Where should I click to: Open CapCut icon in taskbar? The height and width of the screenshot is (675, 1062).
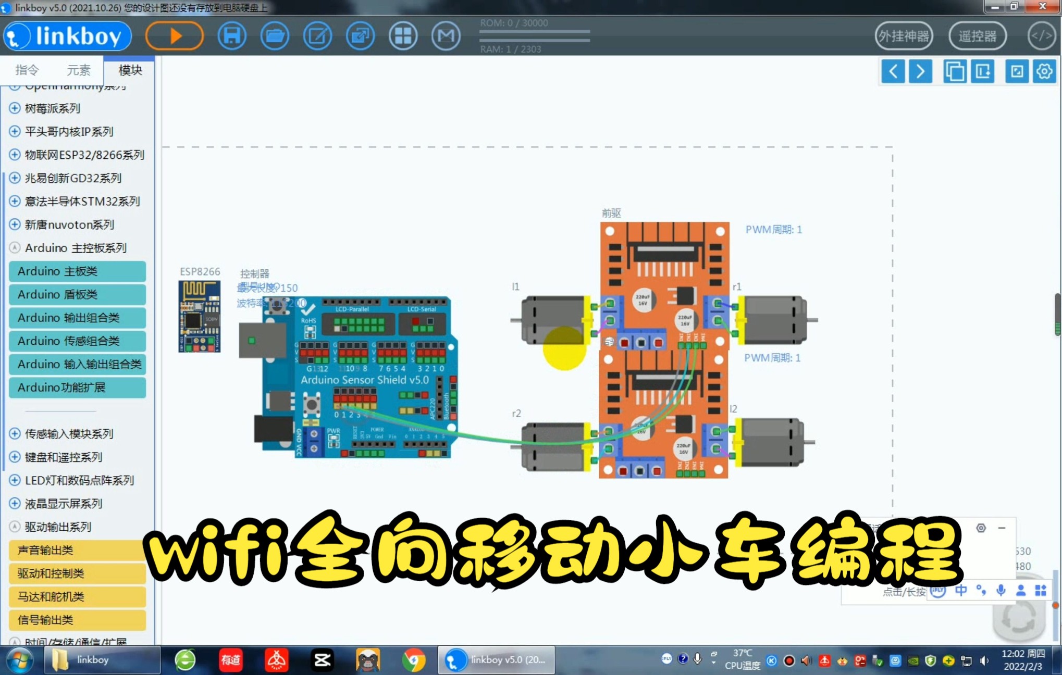322,660
